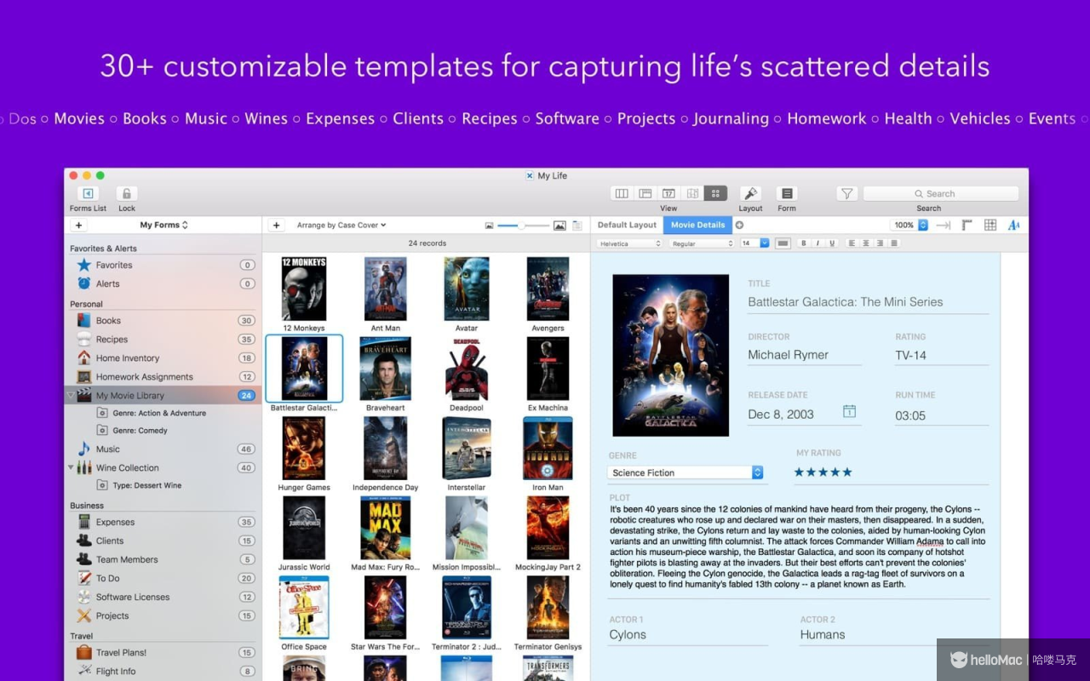
Task: Open Genre: Action & Adventure saved search
Action: pyautogui.click(x=159, y=413)
